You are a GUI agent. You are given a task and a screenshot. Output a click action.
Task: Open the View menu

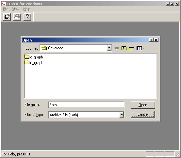tap(16, 9)
